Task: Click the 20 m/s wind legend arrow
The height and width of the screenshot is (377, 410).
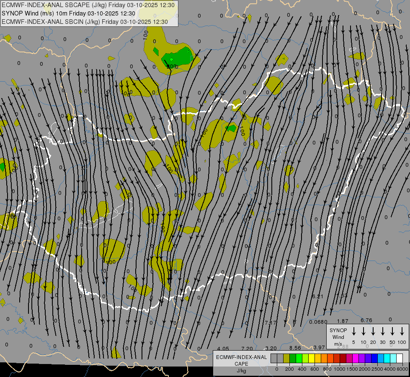Action: pyautogui.click(x=373, y=332)
